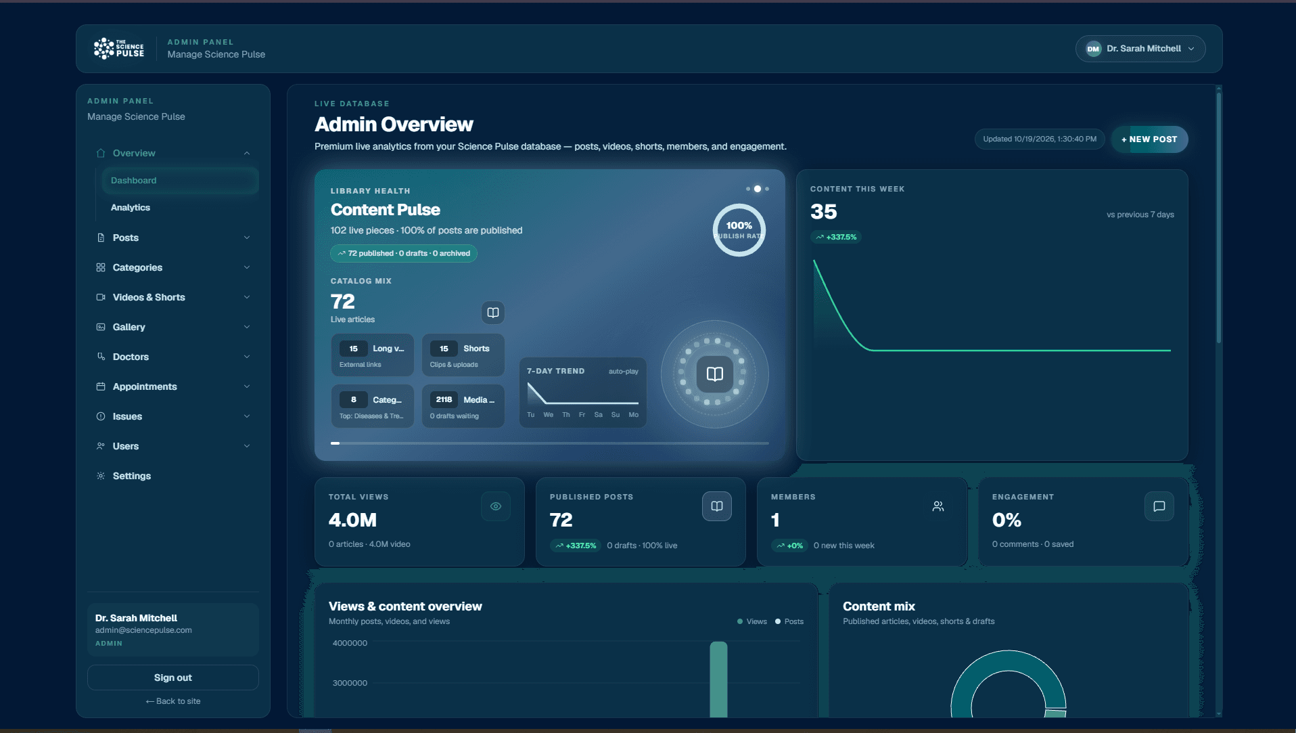Click the Posts document icon
This screenshot has height=733, width=1296.
101,238
